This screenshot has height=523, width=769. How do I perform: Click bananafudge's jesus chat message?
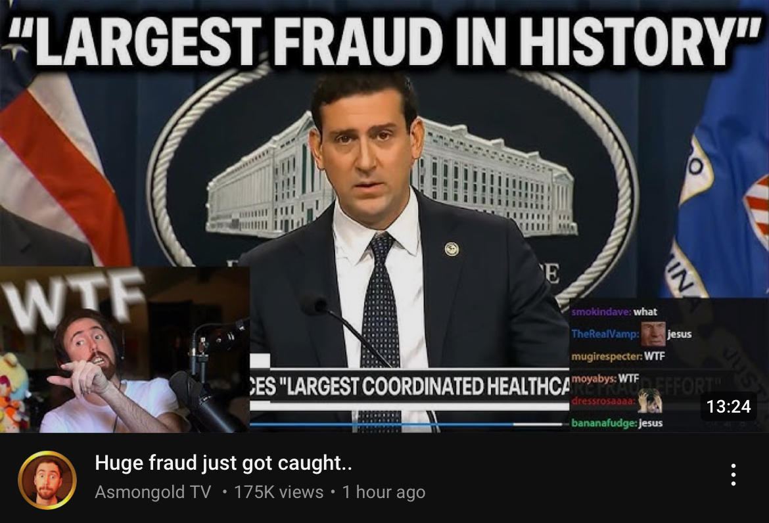(617, 422)
